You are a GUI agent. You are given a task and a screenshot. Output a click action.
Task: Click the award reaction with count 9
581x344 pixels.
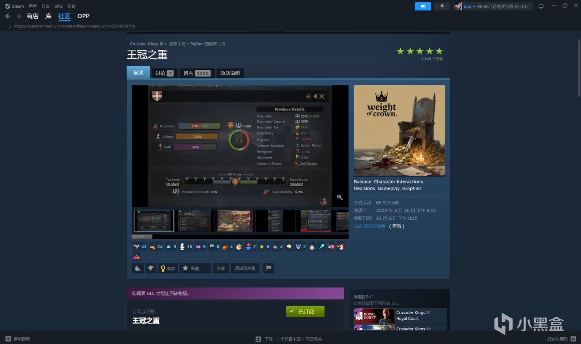click(171, 247)
